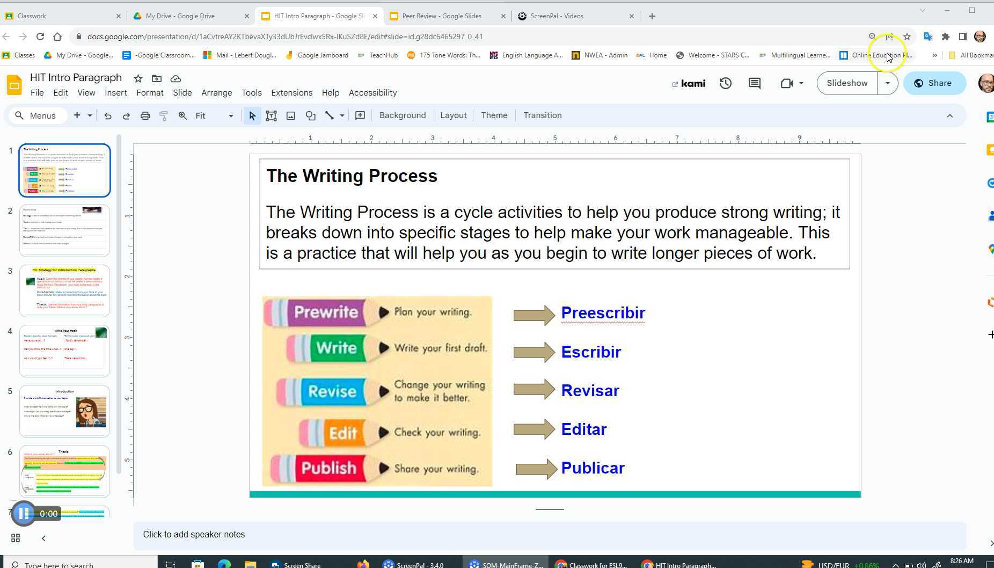Select the shape tool

[x=311, y=115]
